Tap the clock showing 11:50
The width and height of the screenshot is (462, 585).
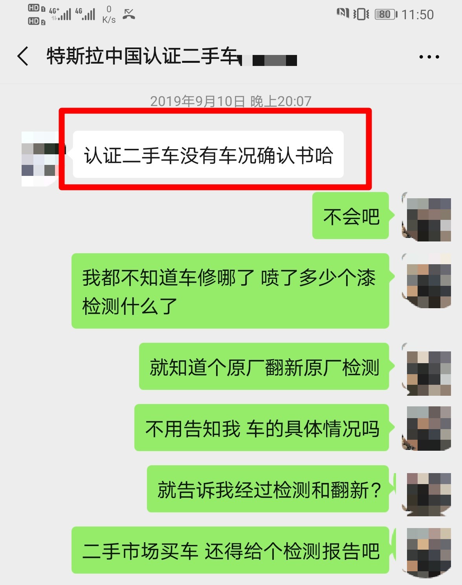tap(418, 15)
